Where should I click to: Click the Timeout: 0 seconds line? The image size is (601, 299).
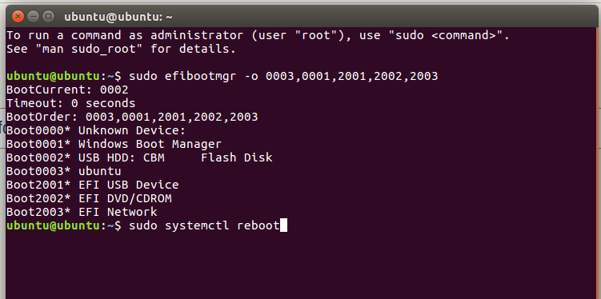tap(71, 103)
